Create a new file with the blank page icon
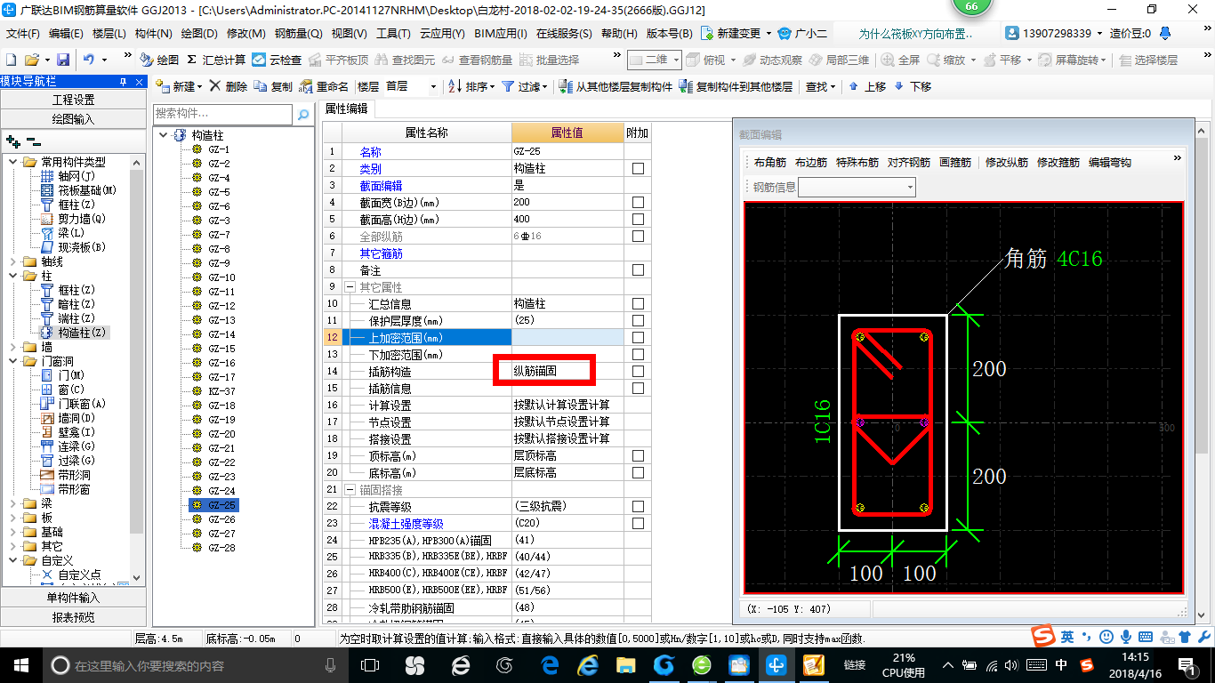The height and width of the screenshot is (683, 1215). pyautogui.click(x=11, y=60)
